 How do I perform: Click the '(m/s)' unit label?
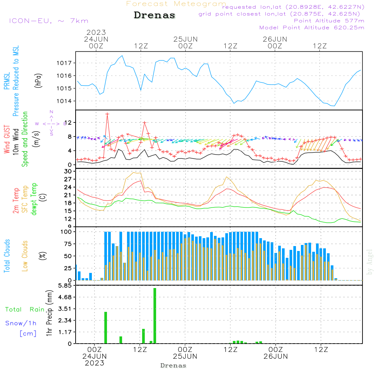[36, 139]
